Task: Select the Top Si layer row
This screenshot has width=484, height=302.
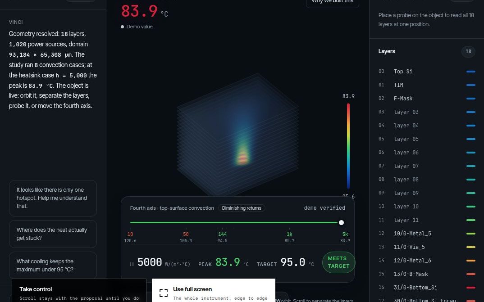Action: click(x=427, y=72)
